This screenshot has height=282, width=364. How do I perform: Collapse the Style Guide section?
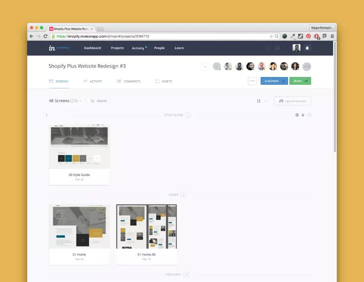(x=309, y=115)
